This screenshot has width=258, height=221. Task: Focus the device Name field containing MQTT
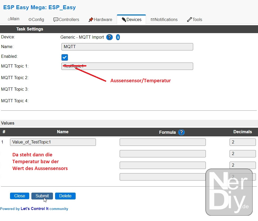(x=127, y=47)
